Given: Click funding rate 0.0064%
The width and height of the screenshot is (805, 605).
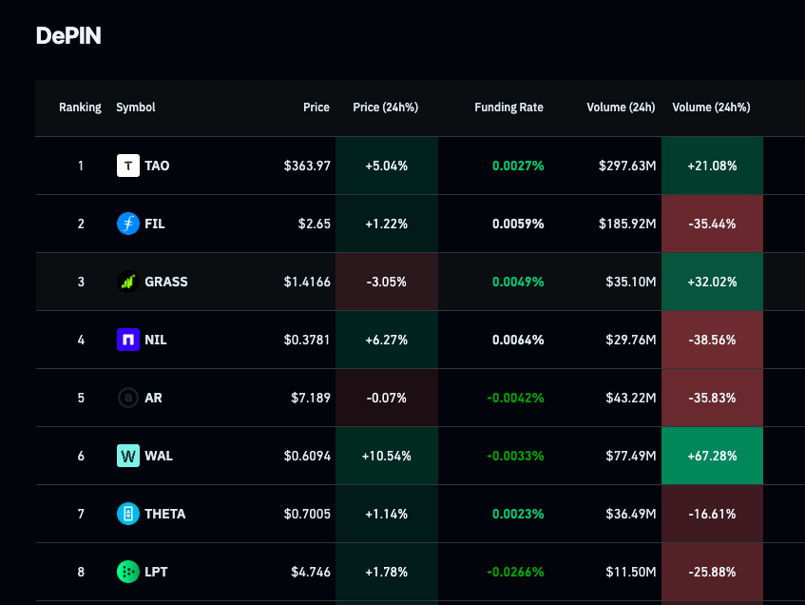Looking at the screenshot, I should point(518,340).
